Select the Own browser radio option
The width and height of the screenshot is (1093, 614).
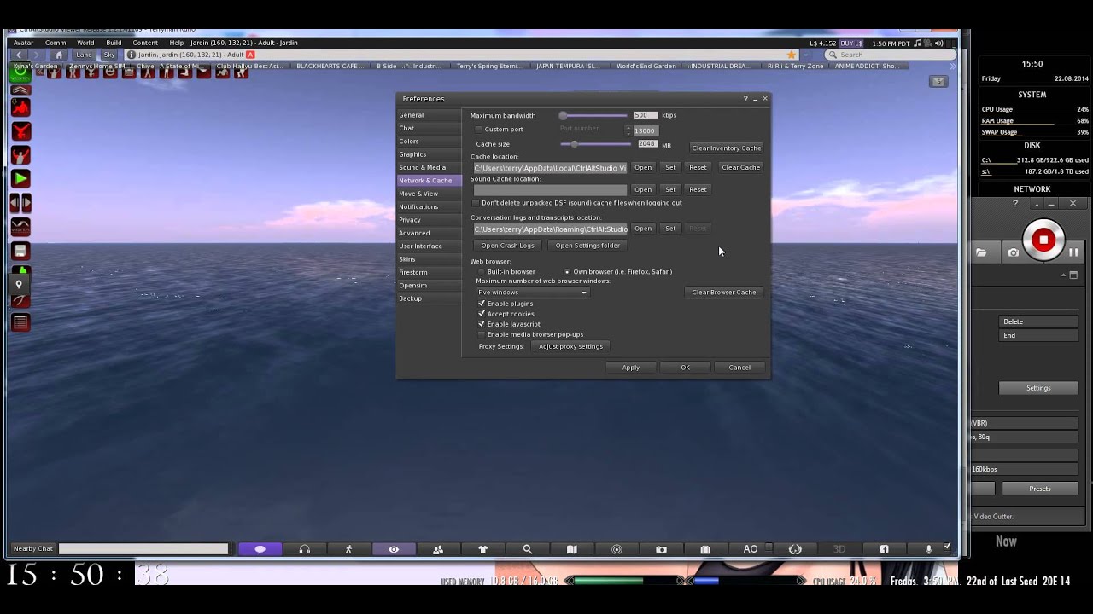pyautogui.click(x=567, y=272)
